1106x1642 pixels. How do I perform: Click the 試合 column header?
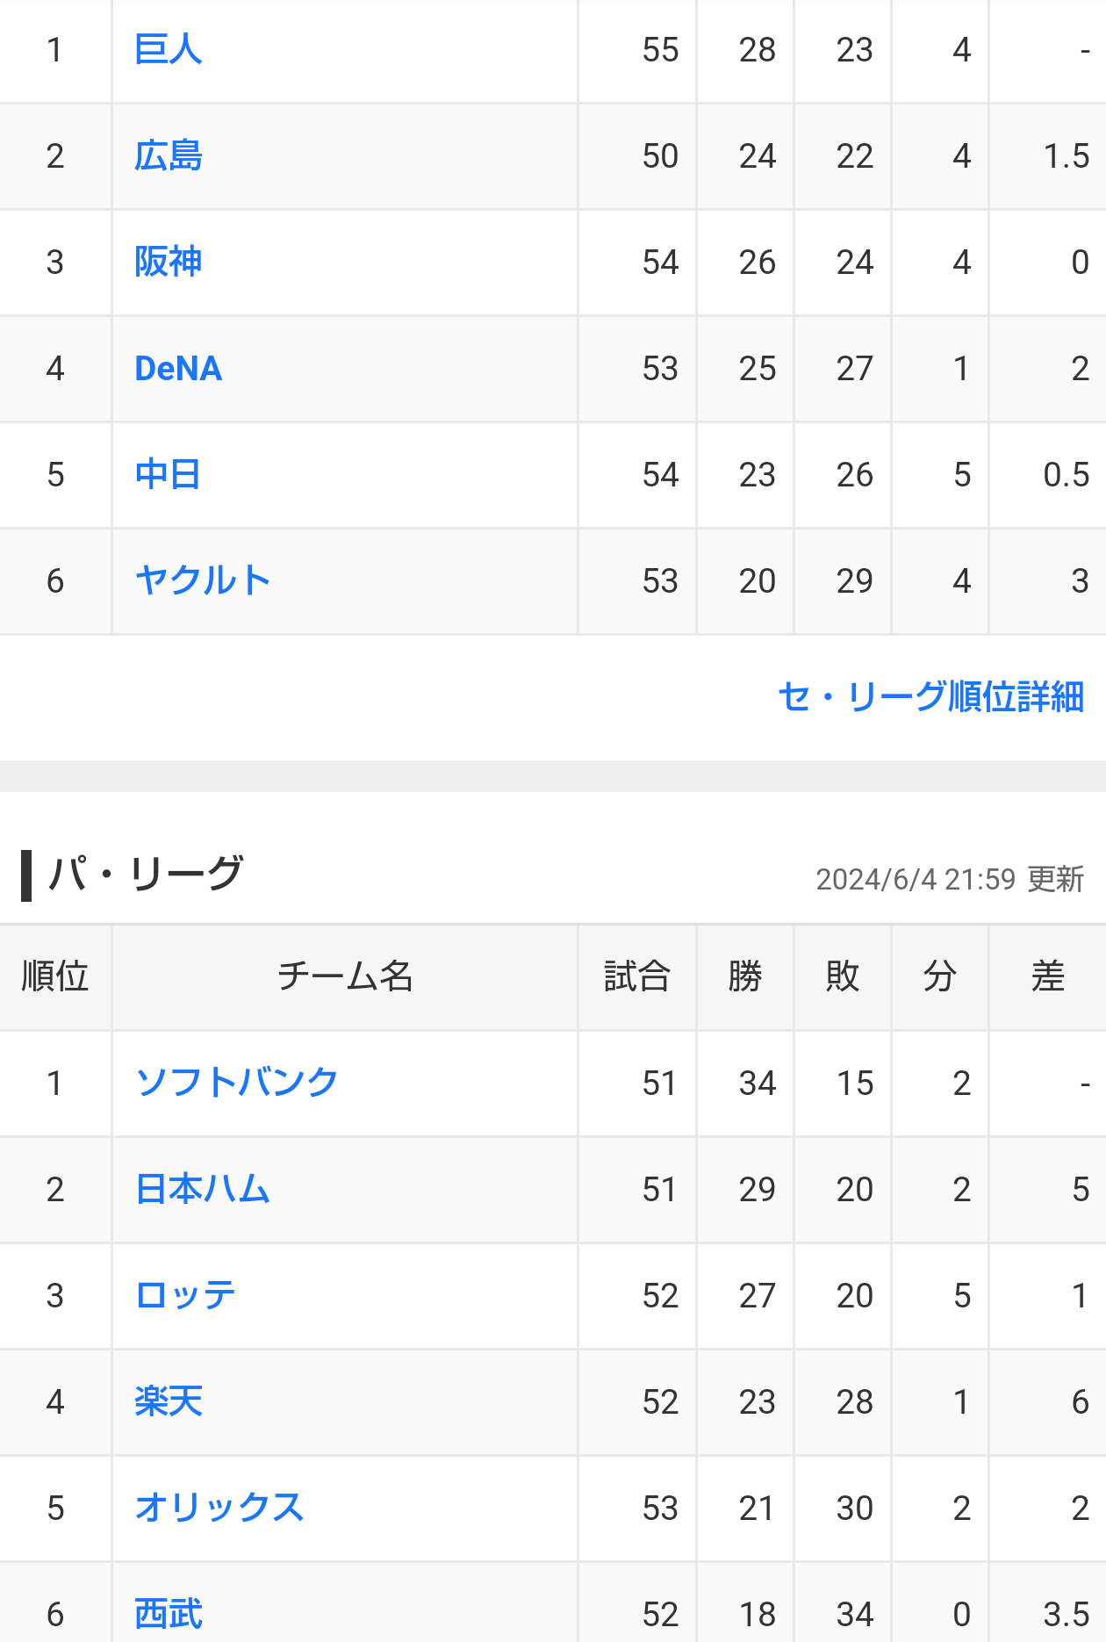(637, 976)
